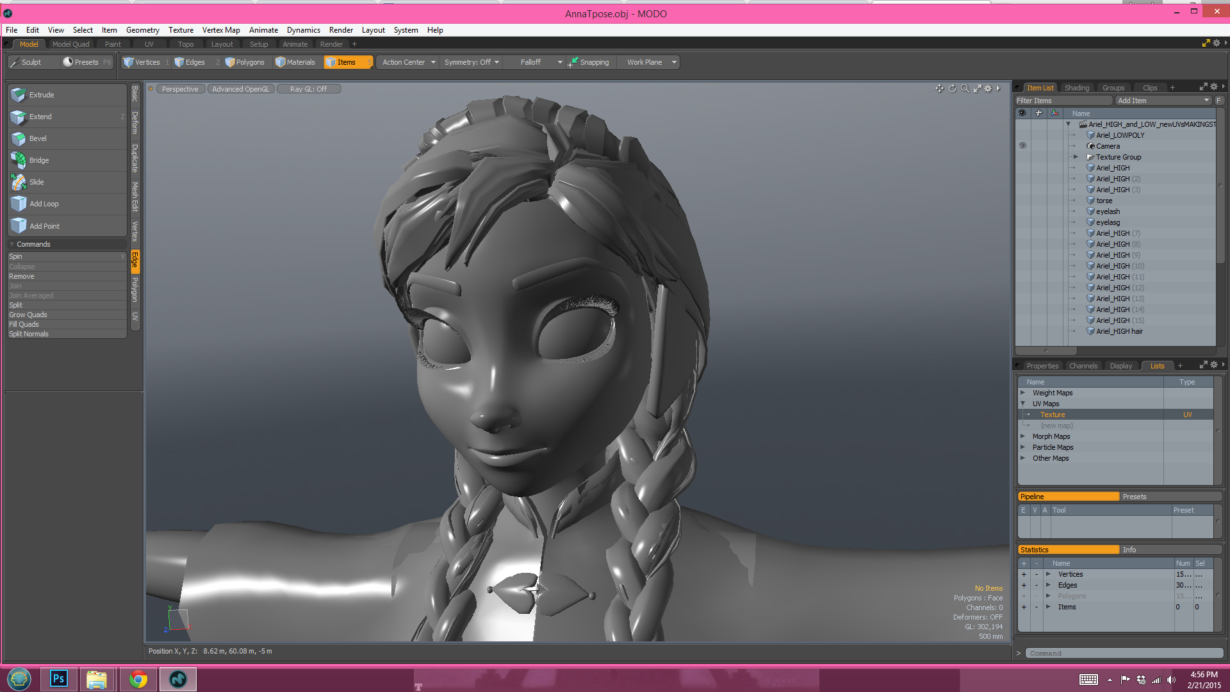Viewport: 1230px width, 692px height.
Task: Run the Split Normals command
Action: (67, 334)
